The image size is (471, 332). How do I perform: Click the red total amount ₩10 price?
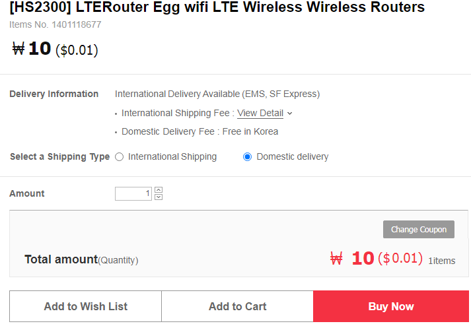[x=353, y=258]
